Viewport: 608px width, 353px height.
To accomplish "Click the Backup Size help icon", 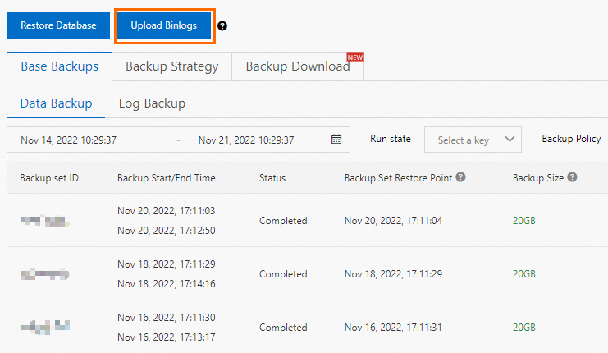I will (x=572, y=177).
